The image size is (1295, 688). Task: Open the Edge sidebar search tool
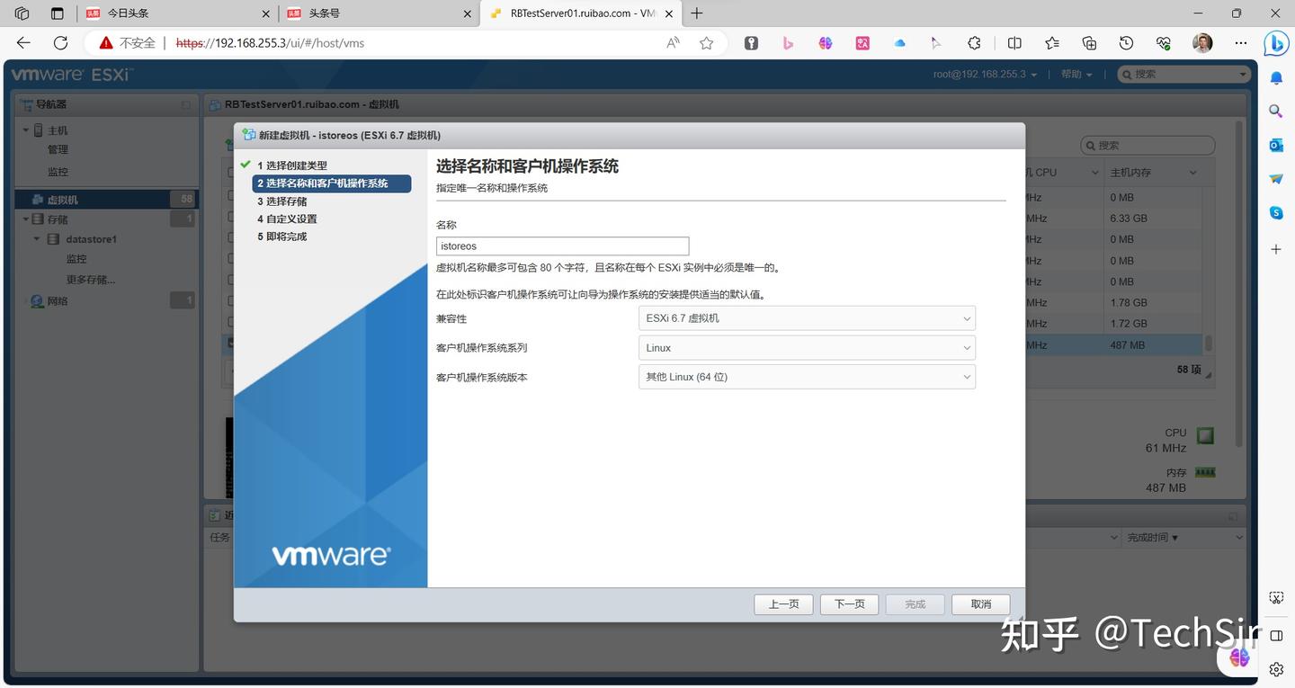pos(1276,112)
